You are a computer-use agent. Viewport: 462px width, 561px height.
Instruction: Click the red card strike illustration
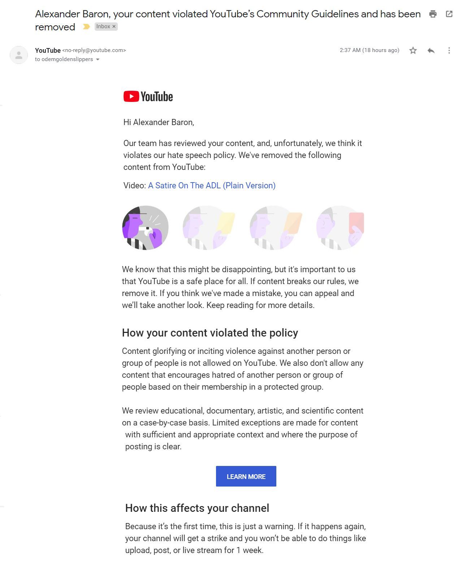pos(340,228)
